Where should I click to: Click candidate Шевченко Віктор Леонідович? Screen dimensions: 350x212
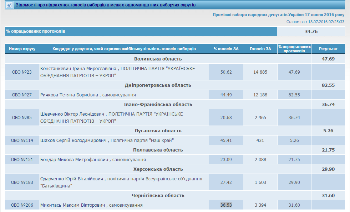coord(72,114)
